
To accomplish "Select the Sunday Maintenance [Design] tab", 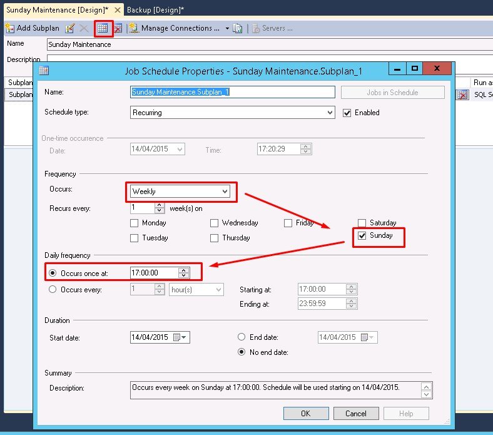I will [x=58, y=10].
